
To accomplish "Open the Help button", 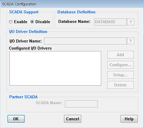I will [129, 119].
